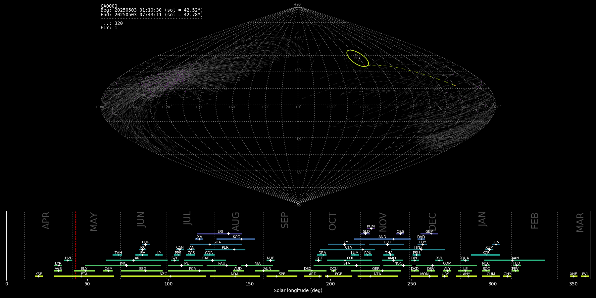This screenshot has height=298, width=596.
Task: Click the LEO shower label
Action: 387,242
